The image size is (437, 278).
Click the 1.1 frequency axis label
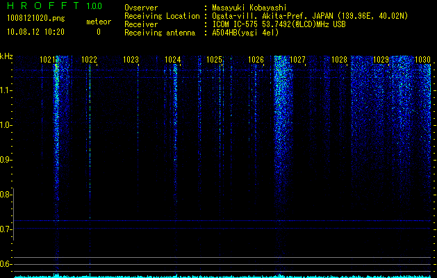[5, 90]
